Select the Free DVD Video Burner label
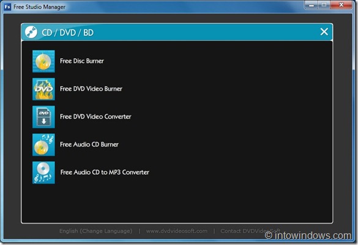The image size is (358, 245). (91, 89)
